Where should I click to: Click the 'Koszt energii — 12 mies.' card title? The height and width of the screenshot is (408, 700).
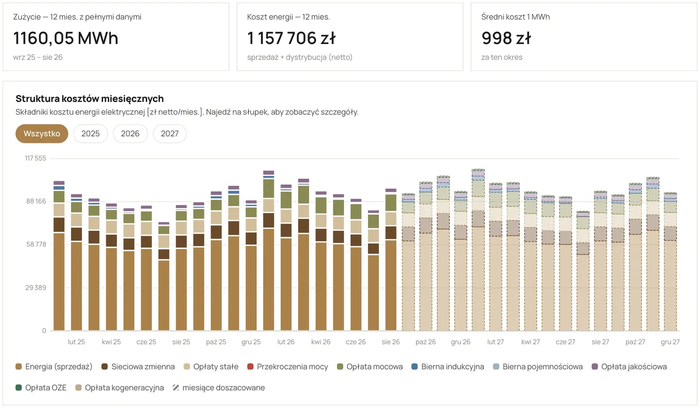(x=288, y=16)
